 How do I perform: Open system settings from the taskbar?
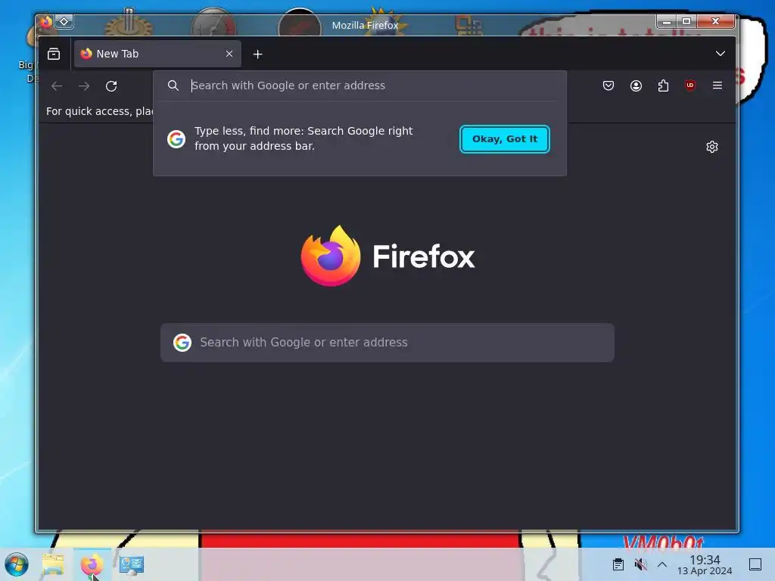coord(132,564)
